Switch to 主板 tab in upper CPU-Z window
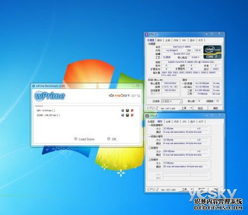248x215 pixels. point(168,40)
